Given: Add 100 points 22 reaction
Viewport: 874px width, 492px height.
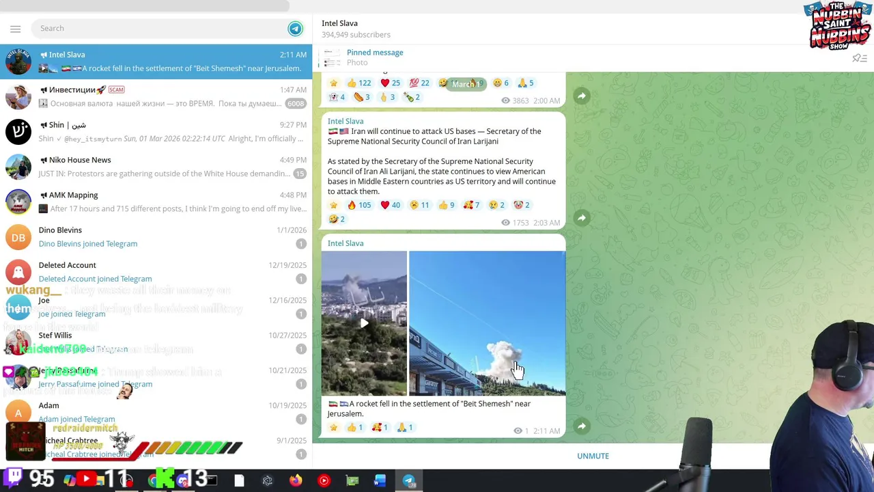Looking at the screenshot, I should pyautogui.click(x=419, y=83).
